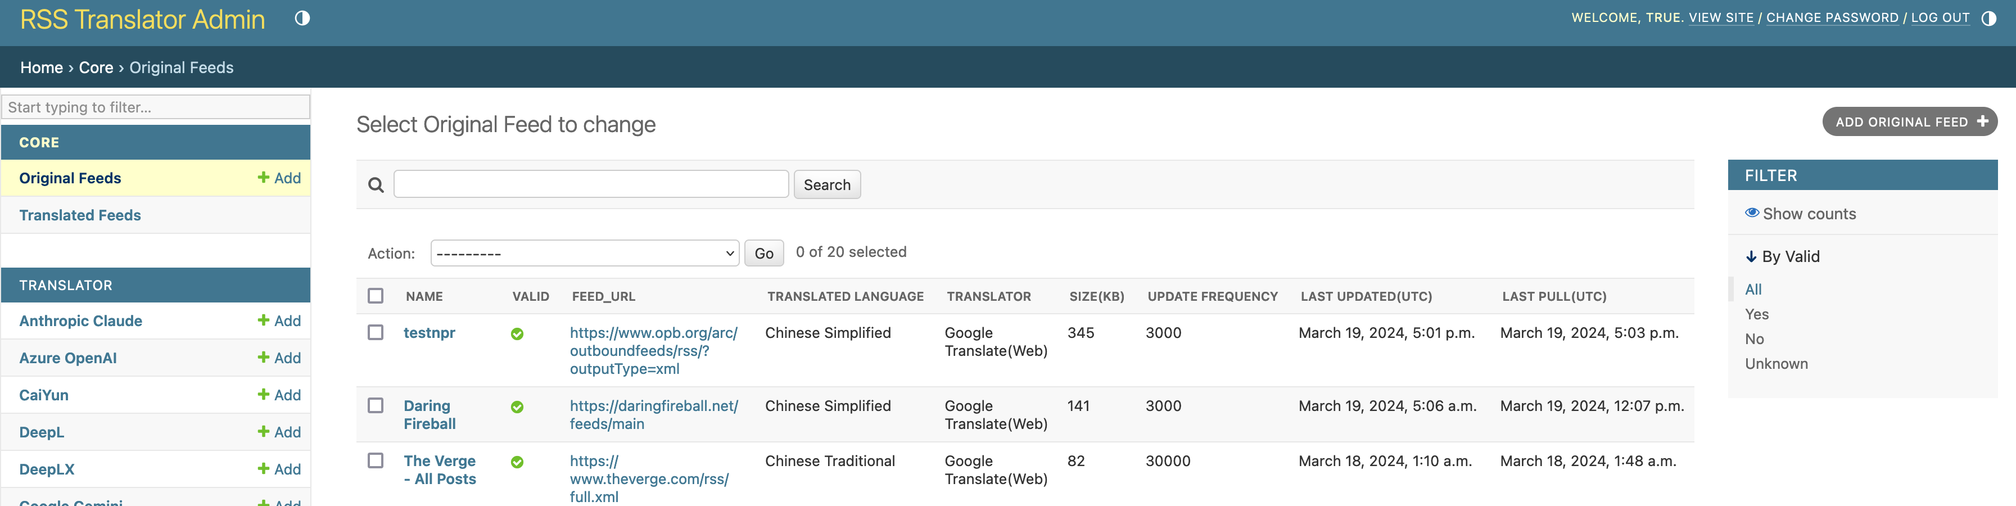
Task: Click the sidebar filter text field
Action: [156, 107]
